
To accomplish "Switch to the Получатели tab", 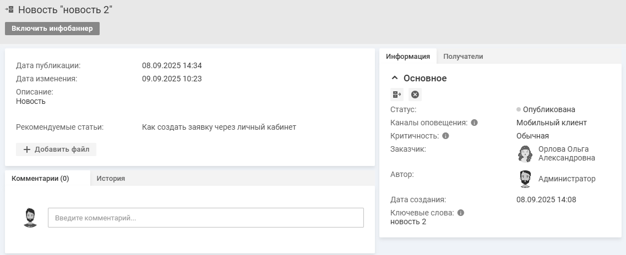I will pyautogui.click(x=463, y=56).
